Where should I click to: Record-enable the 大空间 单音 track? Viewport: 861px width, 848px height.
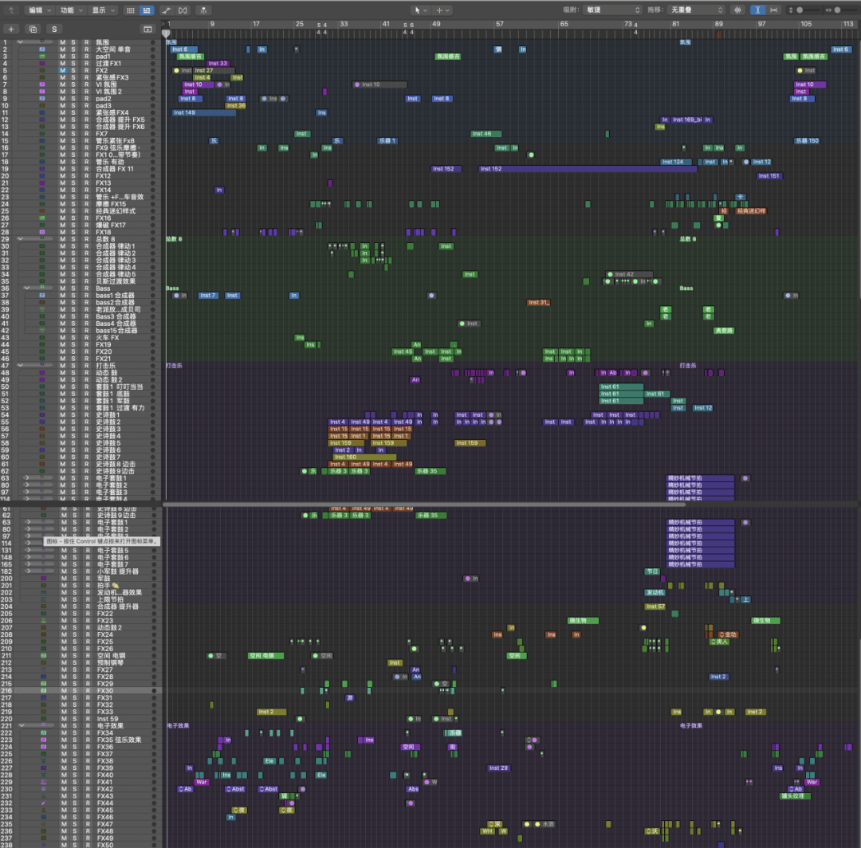point(86,49)
